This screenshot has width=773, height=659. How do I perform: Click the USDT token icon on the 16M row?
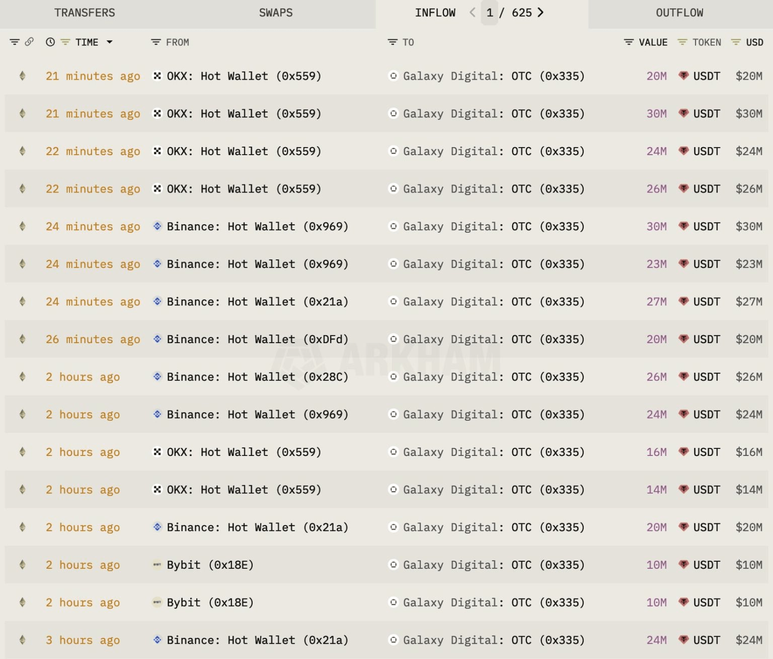(683, 452)
